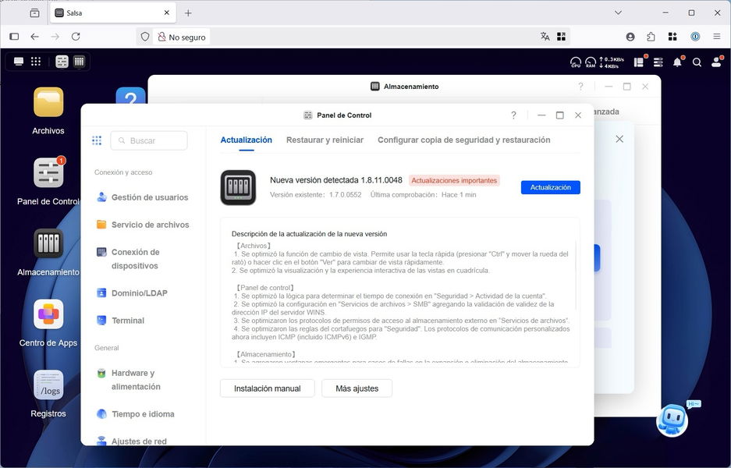
Task: Switch to Restaurar y reiniciar tab
Action: click(325, 140)
